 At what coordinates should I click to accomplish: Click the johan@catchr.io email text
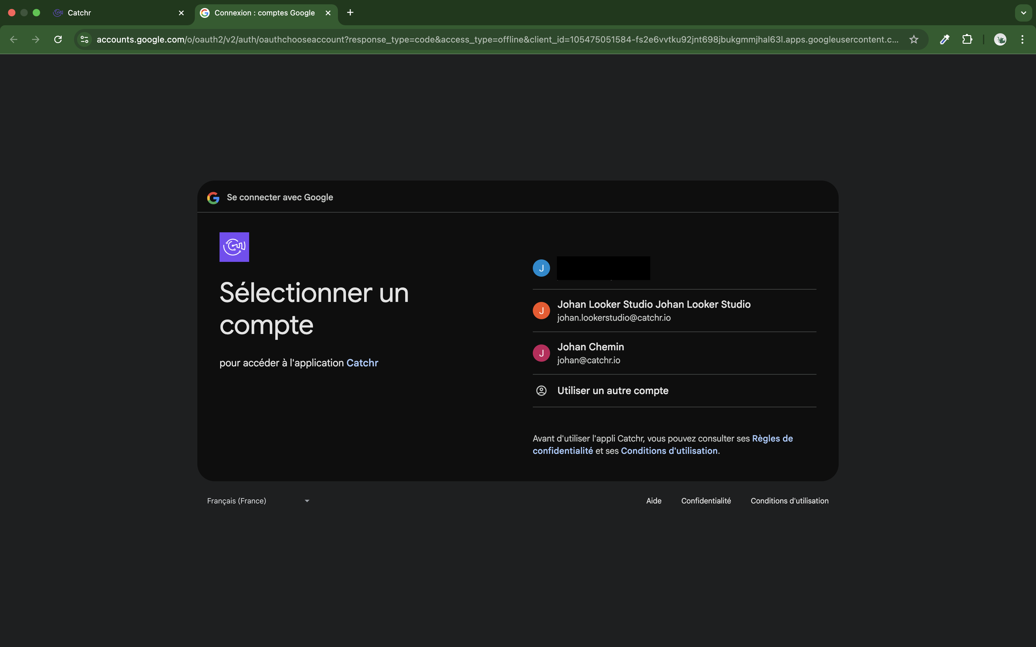(589, 360)
